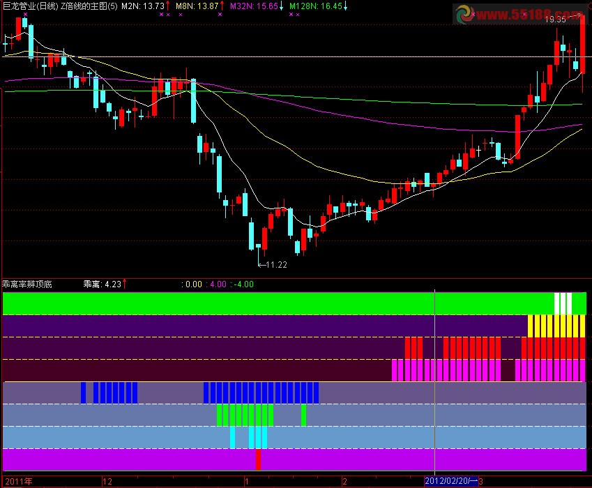Click the M8N: 13.87 moving average value
Screen dimensions: 592x488
point(197,6)
